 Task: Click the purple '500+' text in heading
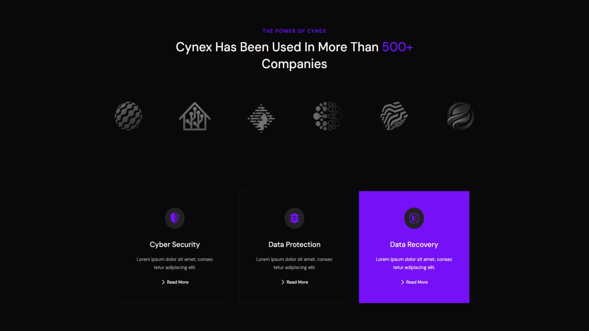(398, 47)
